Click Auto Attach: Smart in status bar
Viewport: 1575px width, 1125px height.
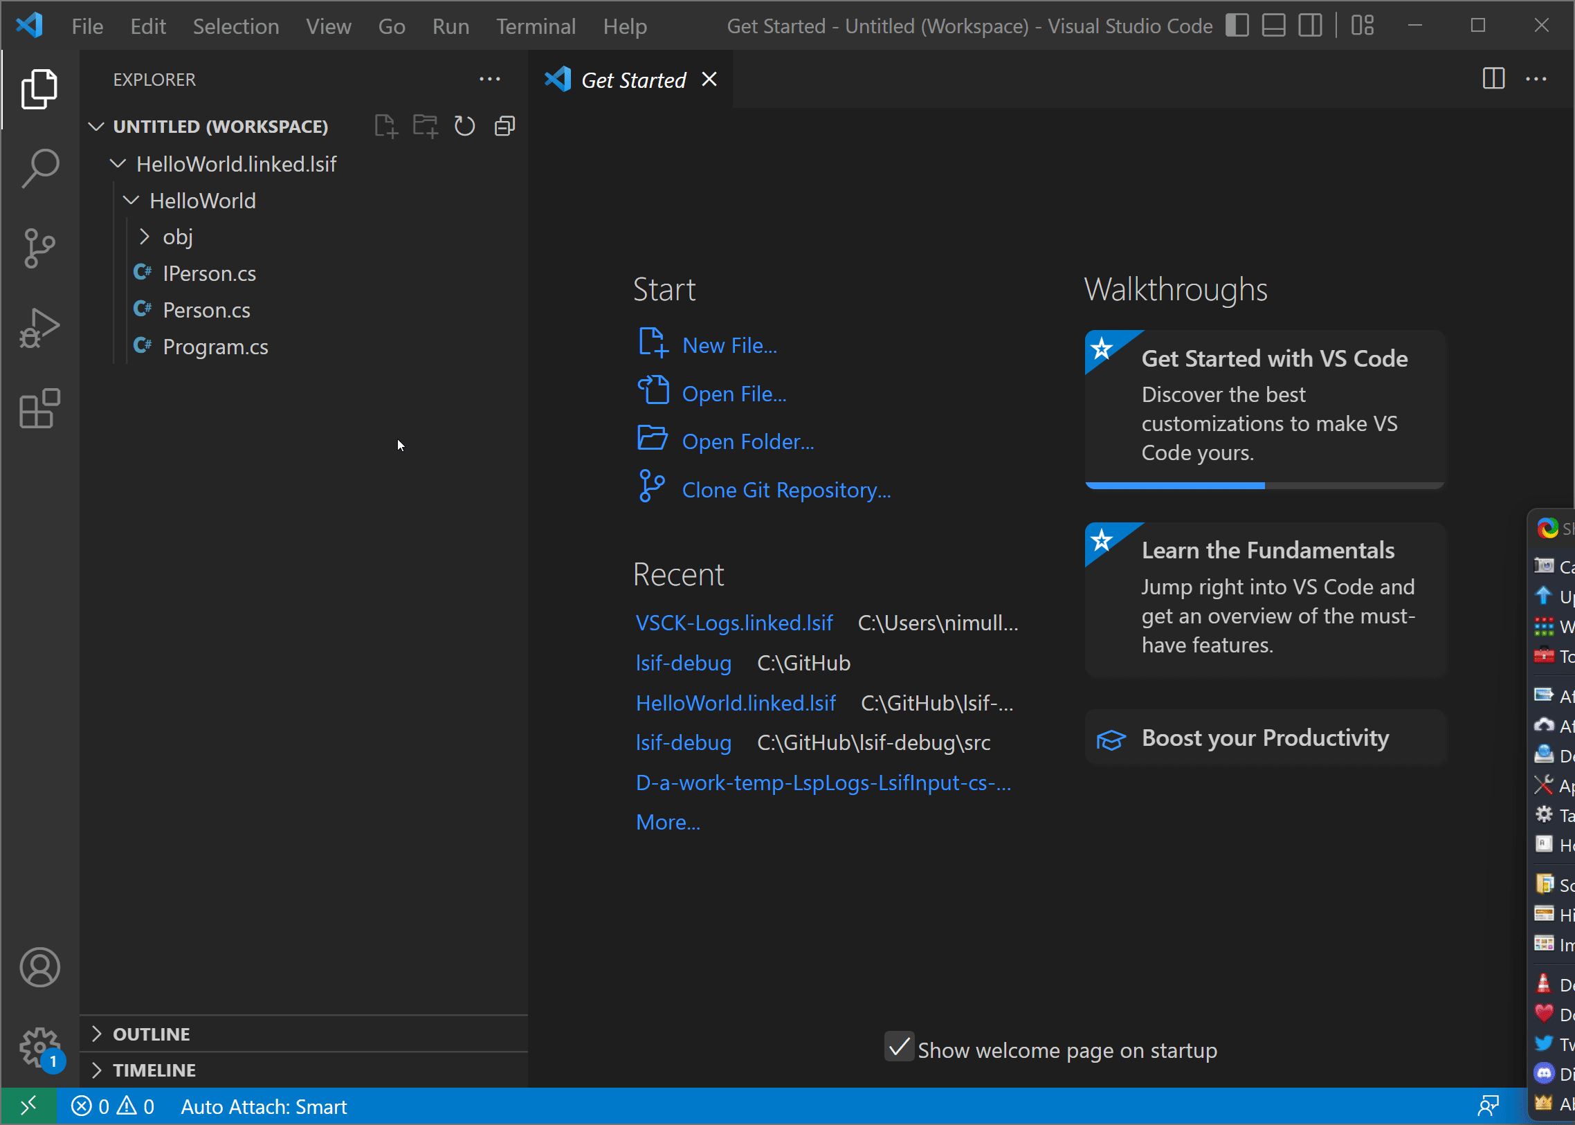click(x=264, y=1106)
